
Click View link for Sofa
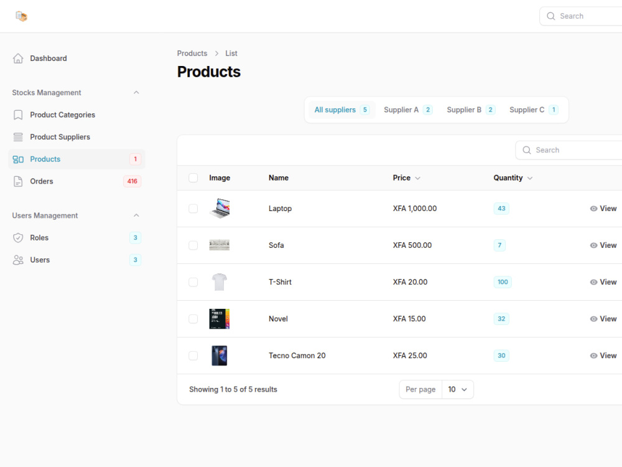[x=603, y=245]
